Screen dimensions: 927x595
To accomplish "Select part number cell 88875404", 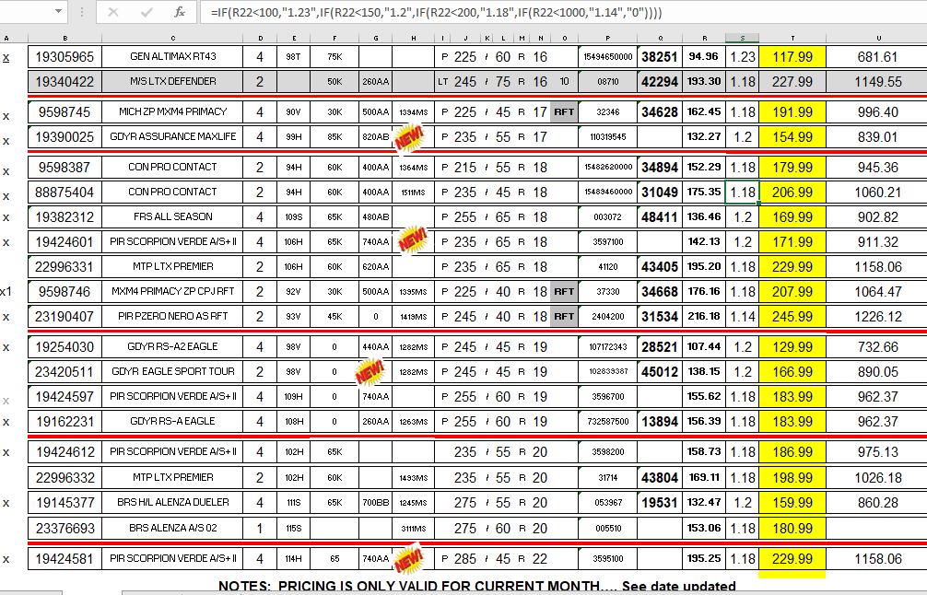I will coord(65,192).
